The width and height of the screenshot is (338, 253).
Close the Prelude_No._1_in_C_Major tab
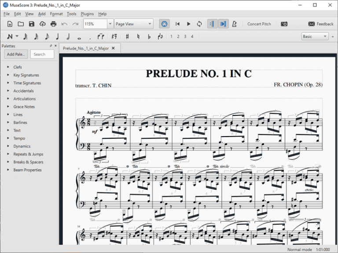tap(113, 48)
